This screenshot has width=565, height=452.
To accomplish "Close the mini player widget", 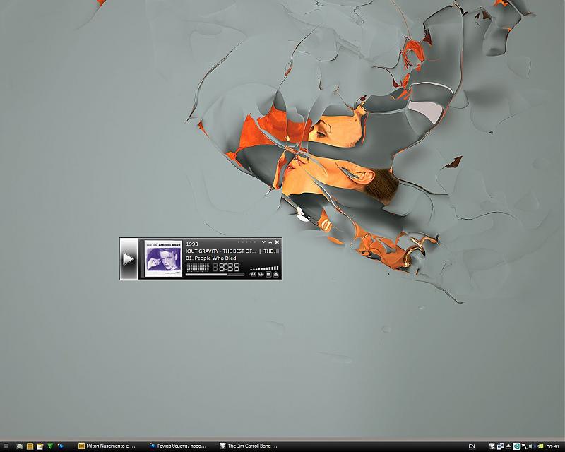I will click(277, 242).
